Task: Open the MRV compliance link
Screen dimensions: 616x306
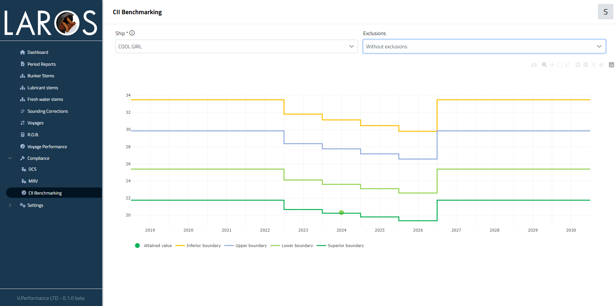Action: pyautogui.click(x=33, y=181)
